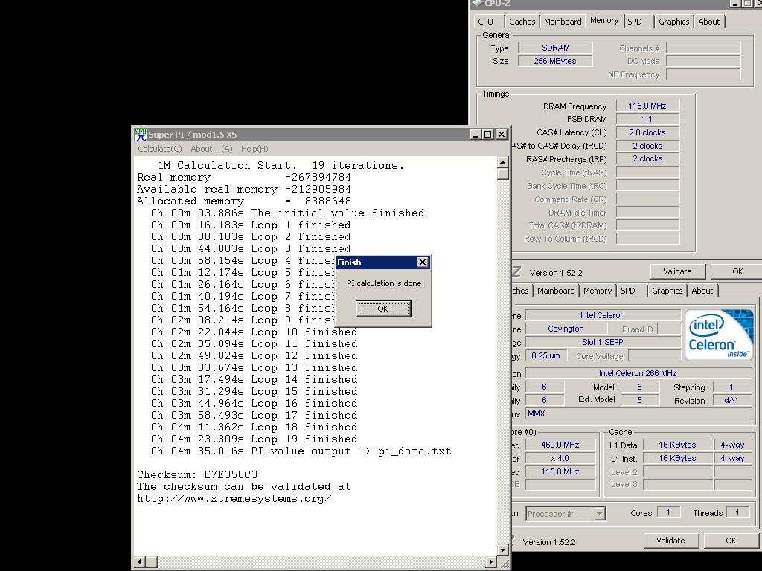762x571 pixels.
Task: Minimize the Super PI window
Action: pyautogui.click(x=476, y=135)
